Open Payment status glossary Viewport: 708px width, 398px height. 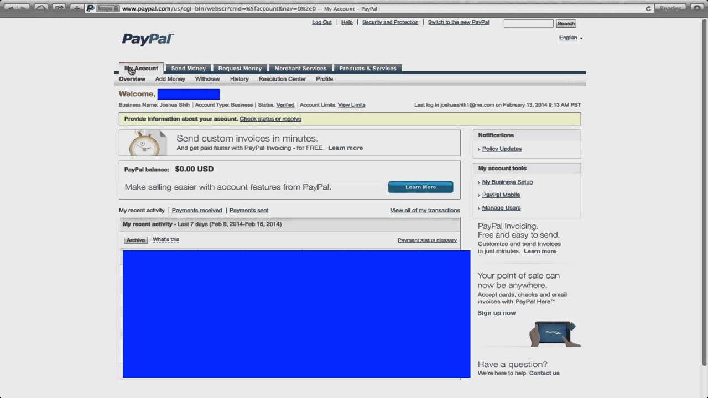pos(427,240)
